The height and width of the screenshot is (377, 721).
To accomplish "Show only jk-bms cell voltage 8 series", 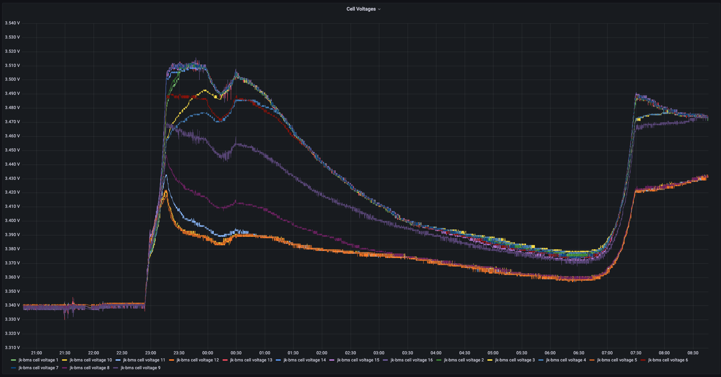I will coord(89,368).
